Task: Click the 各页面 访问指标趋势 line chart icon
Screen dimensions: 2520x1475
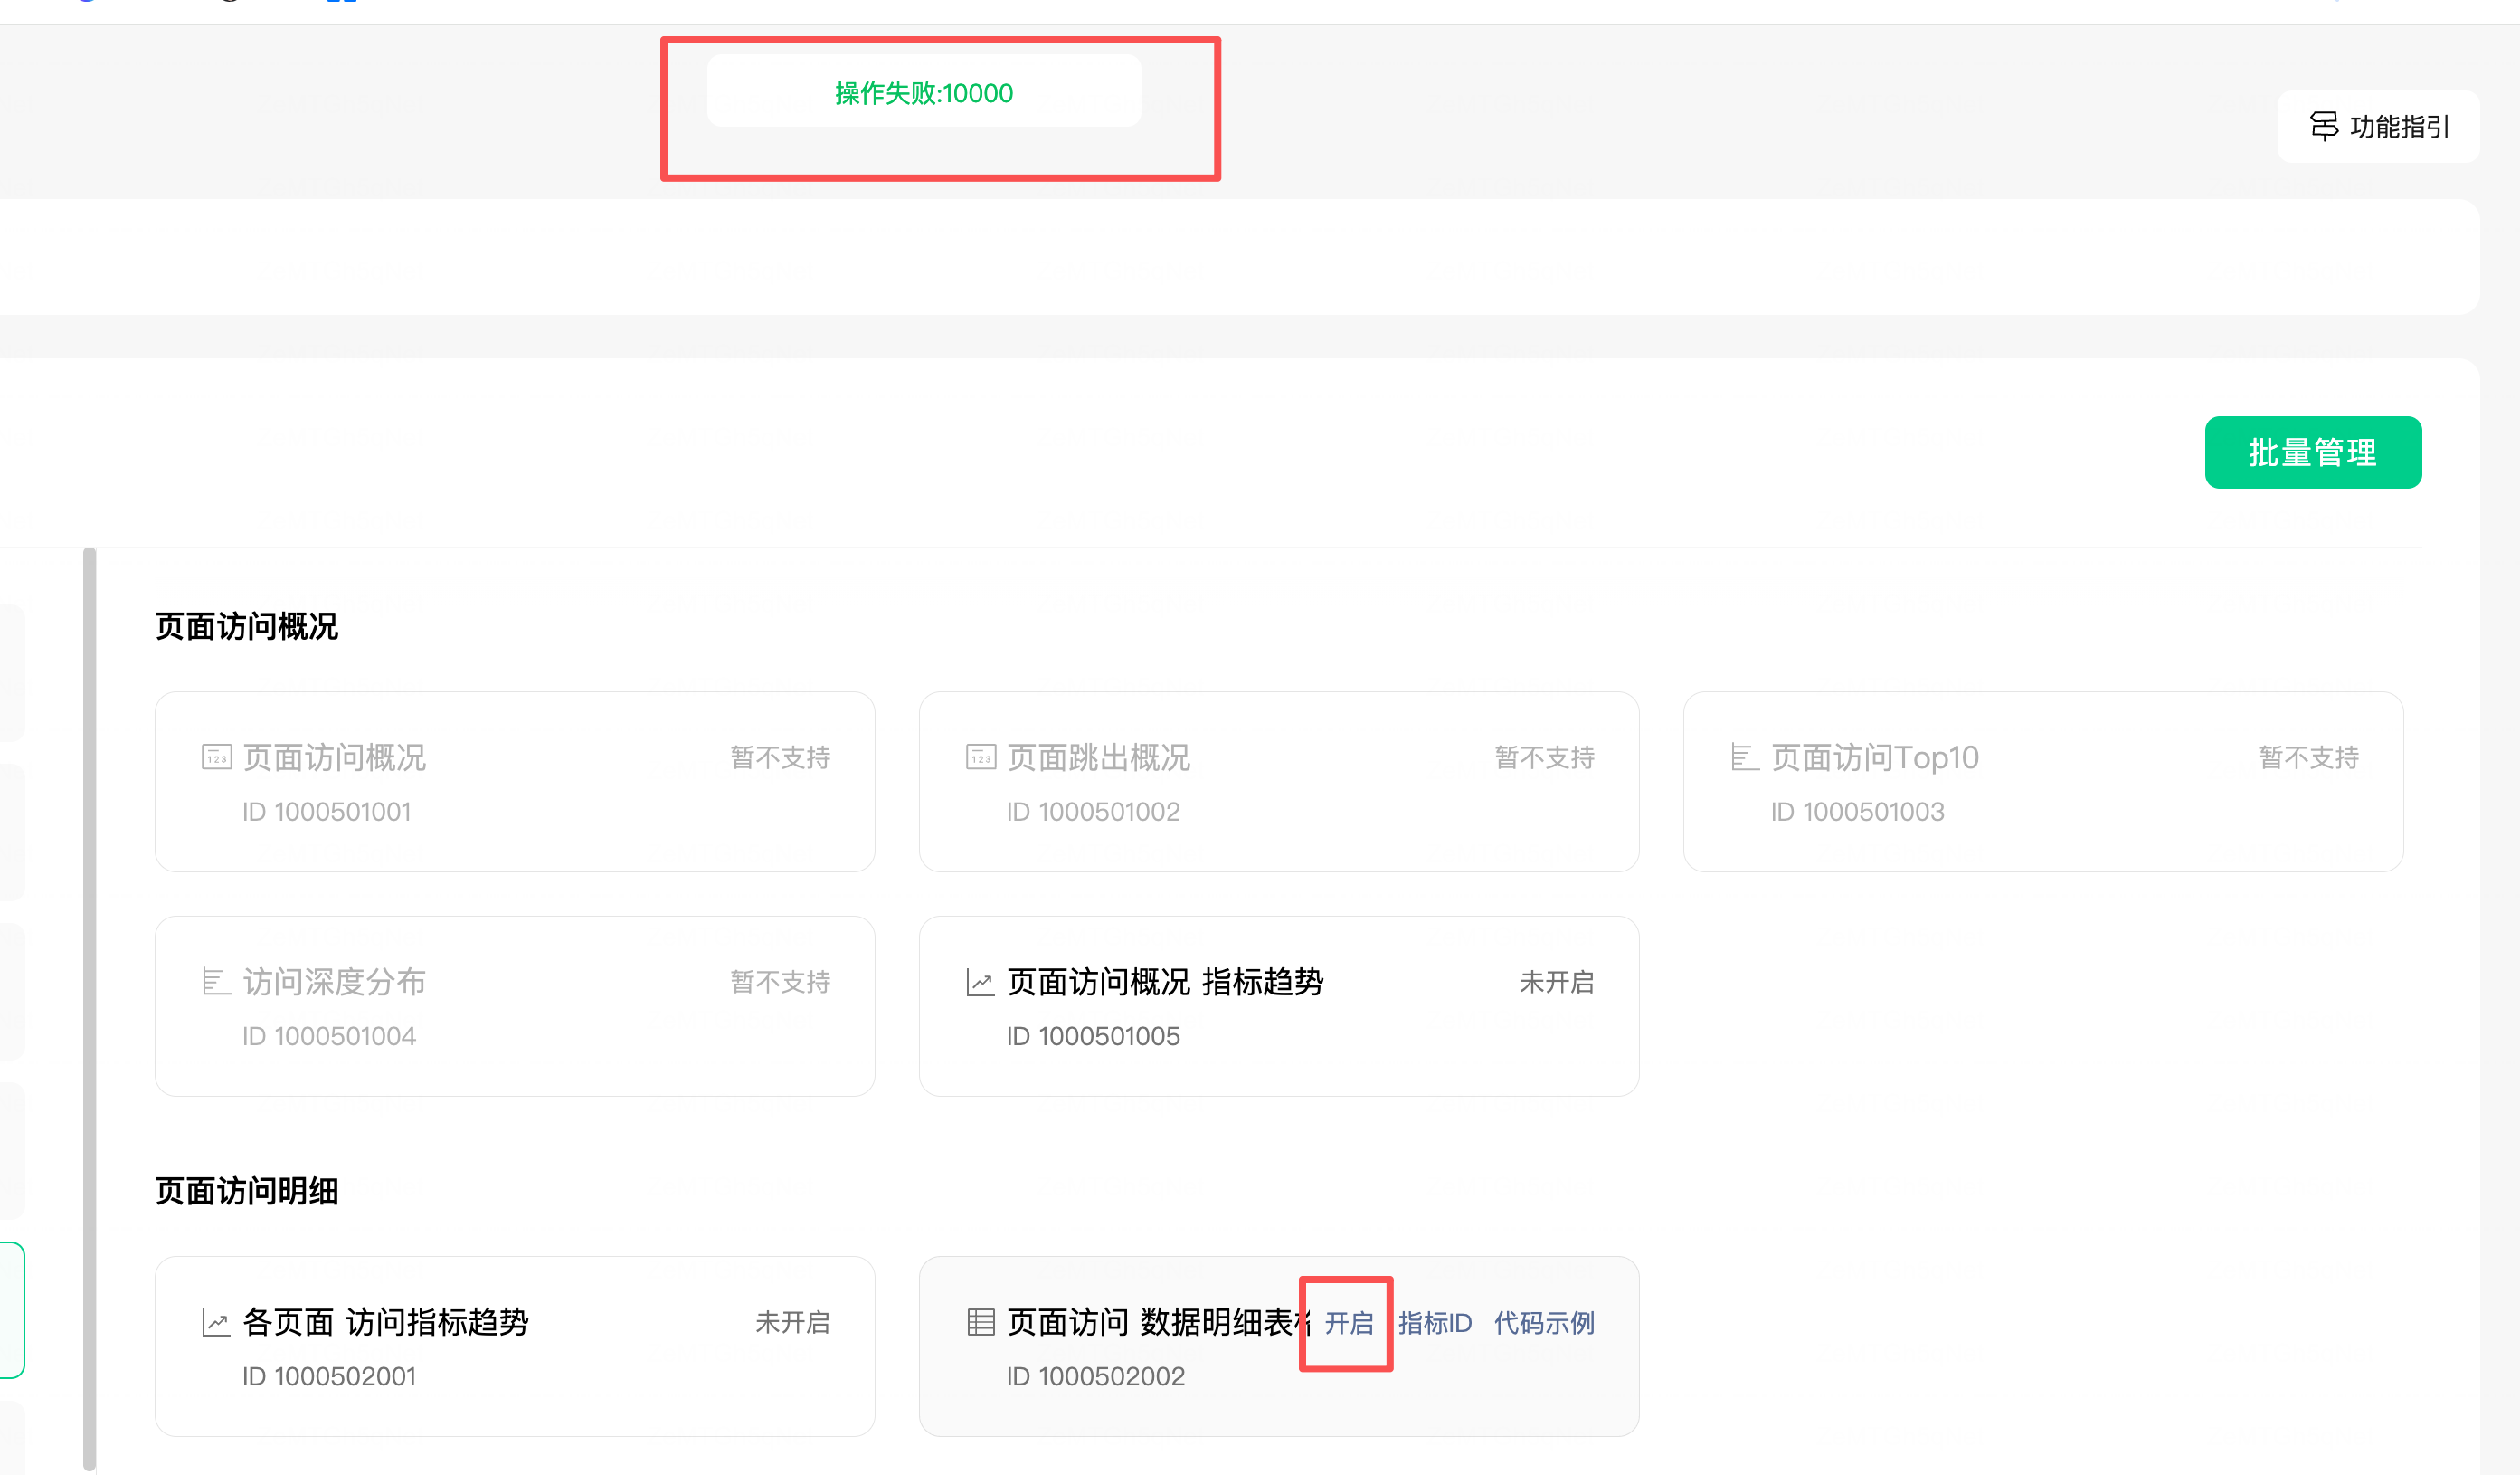Action: coord(216,1322)
